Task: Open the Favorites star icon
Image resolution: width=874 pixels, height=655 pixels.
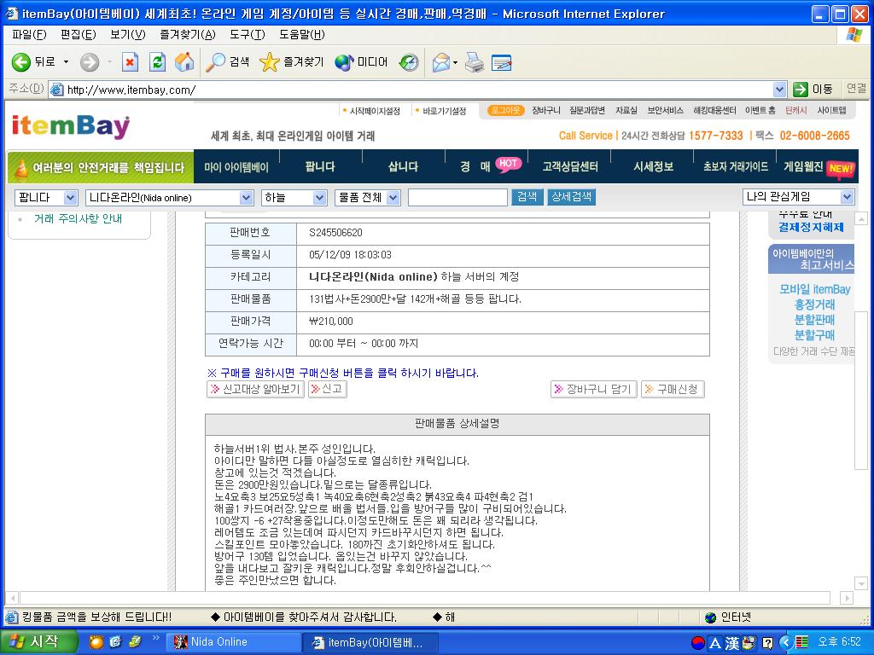Action: [x=270, y=62]
